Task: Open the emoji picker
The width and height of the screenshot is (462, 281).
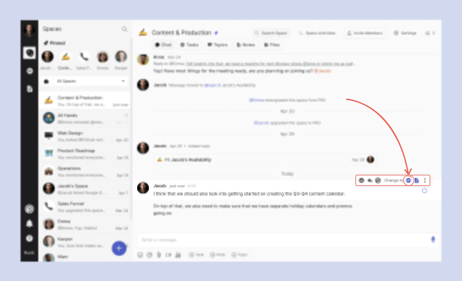Action: click(x=140, y=255)
